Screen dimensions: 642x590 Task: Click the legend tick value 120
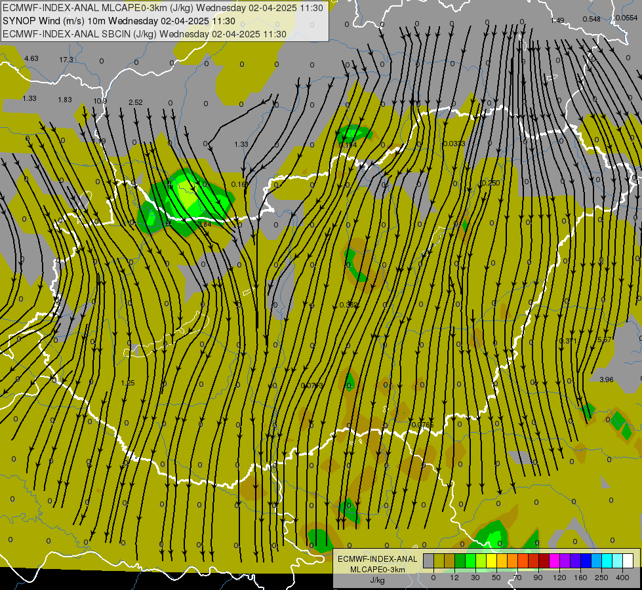pos(559,578)
